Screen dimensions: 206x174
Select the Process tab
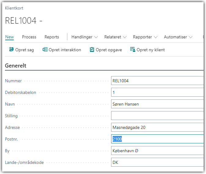(x=29, y=37)
